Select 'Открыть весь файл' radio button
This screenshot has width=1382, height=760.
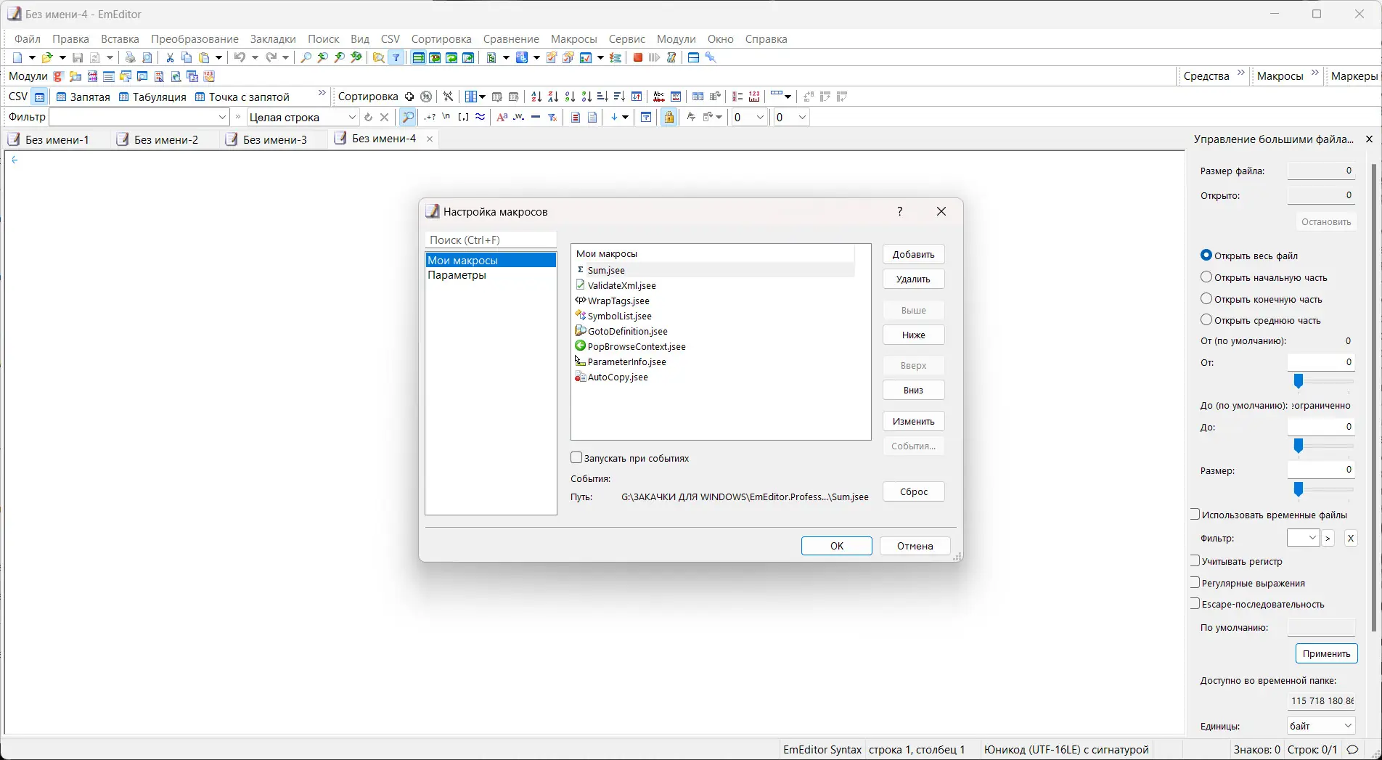pyautogui.click(x=1206, y=256)
